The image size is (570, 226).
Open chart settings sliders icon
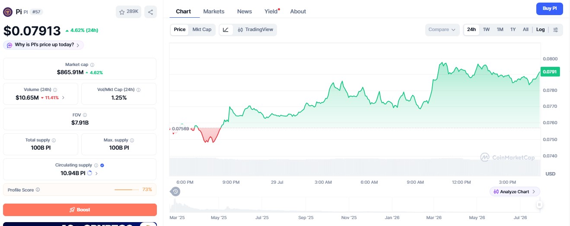pyautogui.click(x=556, y=30)
